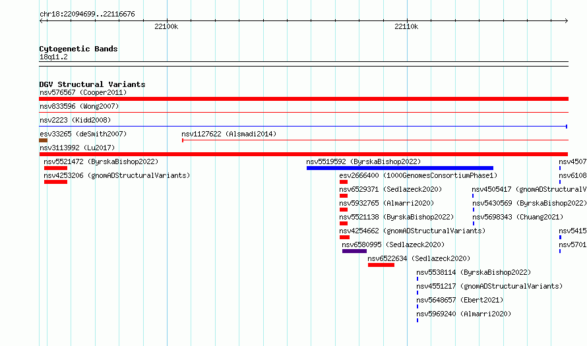Open nsv4254662 (gnomADStructuralVariants) label
This screenshot has height=346, width=587.
(412, 231)
